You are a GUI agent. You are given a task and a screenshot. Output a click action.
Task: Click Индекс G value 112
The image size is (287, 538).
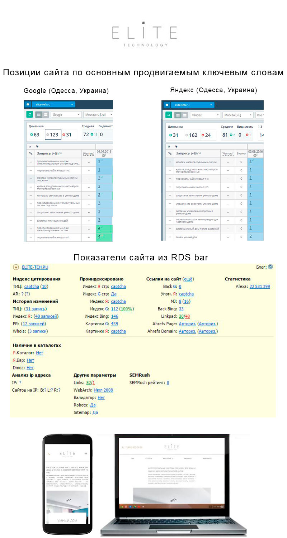114,309
